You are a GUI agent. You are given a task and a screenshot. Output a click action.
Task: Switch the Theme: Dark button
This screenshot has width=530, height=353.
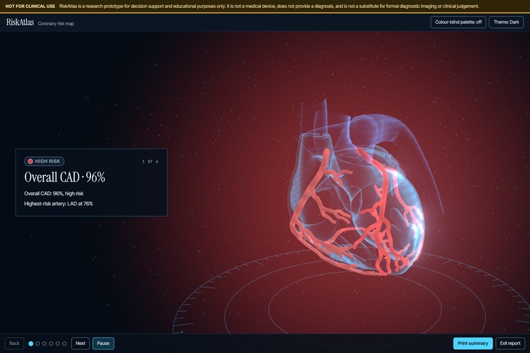coord(506,22)
